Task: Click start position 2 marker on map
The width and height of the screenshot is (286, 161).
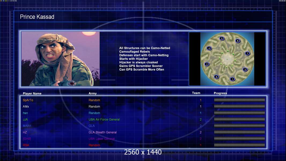Action: pos(207,64)
